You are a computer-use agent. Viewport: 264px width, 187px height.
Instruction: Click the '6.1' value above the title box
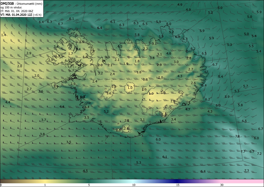[x=72, y=19]
